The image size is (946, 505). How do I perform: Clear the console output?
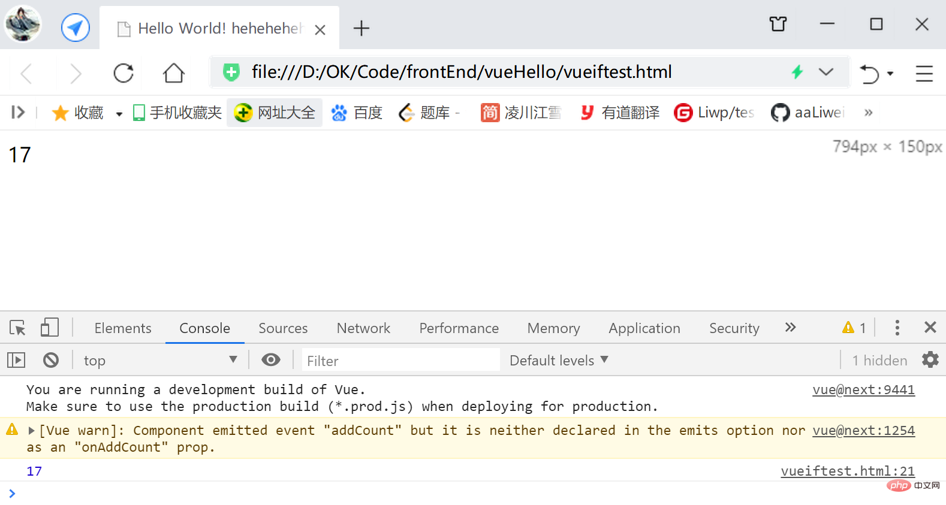pos(51,360)
